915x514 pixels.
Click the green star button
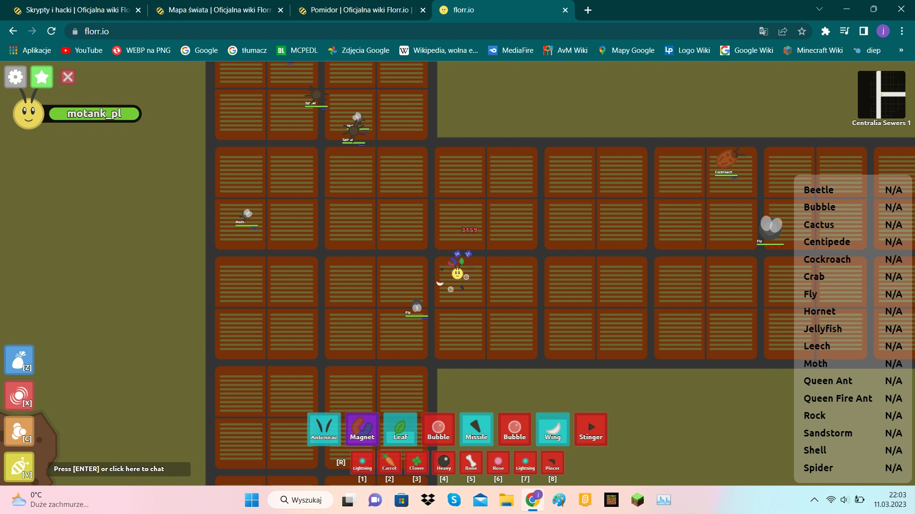click(x=42, y=77)
